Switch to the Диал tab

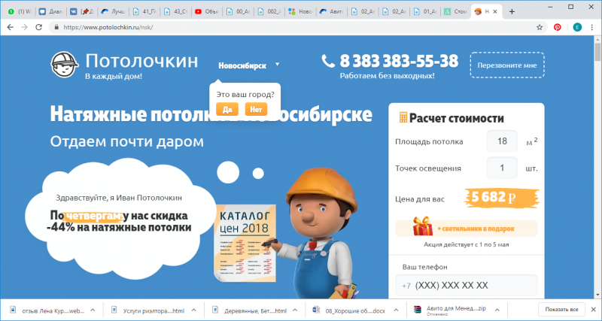point(50,12)
